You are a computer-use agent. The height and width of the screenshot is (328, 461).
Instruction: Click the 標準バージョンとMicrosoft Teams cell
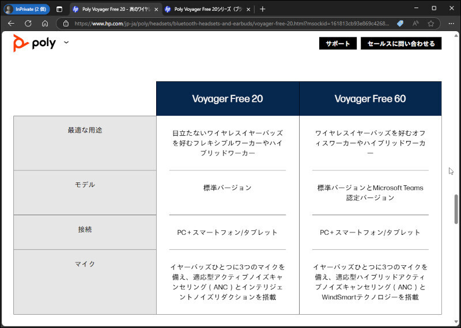point(371,193)
